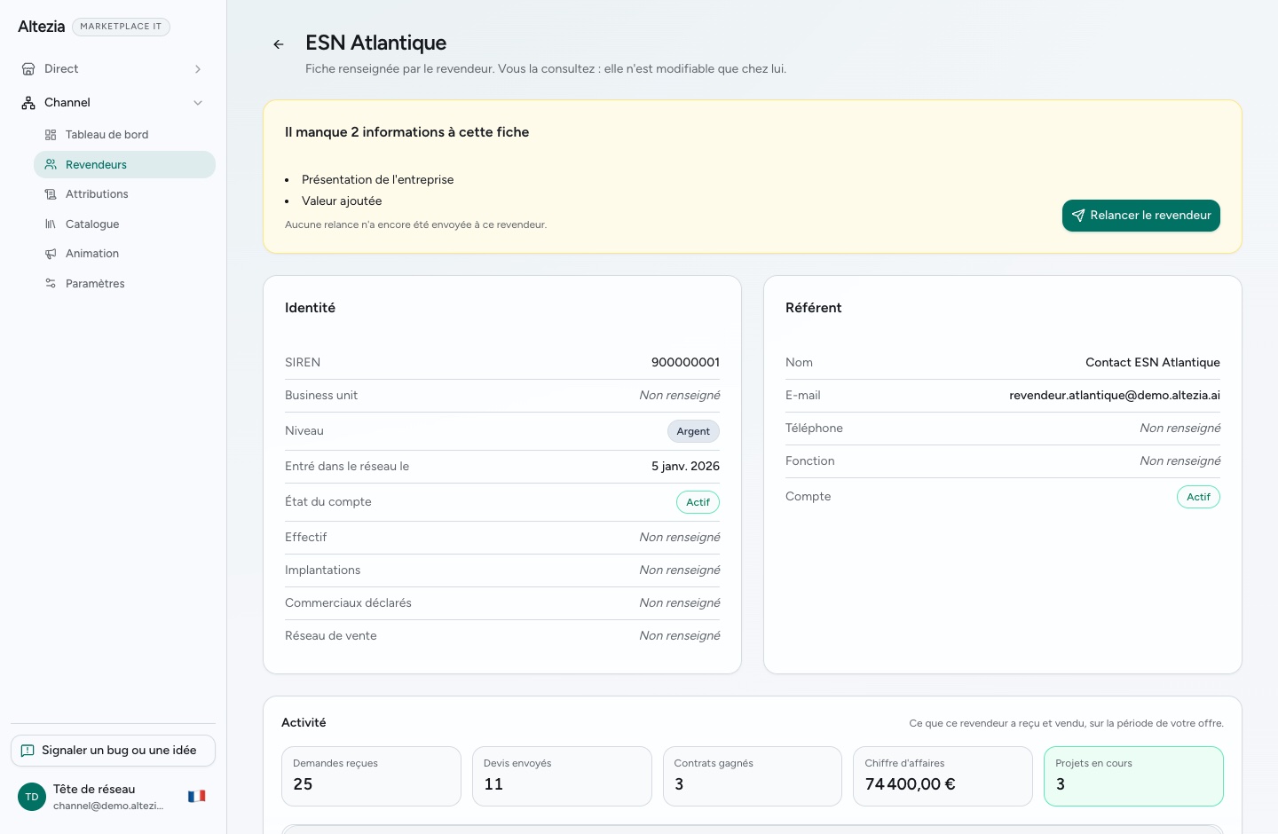Collapse the Channel menu chevron
This screenshot has height=834, width=1278.
[198, 103]
